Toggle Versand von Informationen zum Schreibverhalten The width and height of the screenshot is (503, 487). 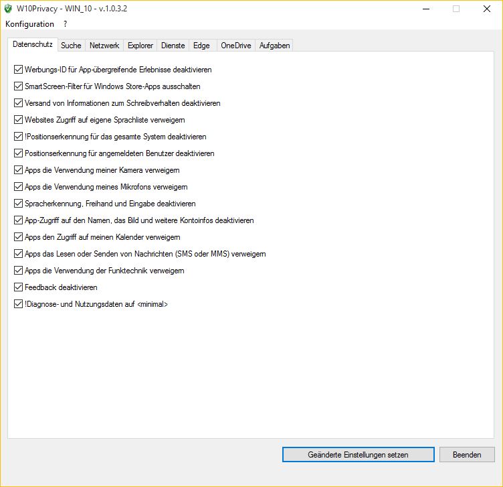[18, 102]
